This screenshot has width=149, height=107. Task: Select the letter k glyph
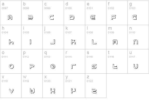click(x=73, y=42)
